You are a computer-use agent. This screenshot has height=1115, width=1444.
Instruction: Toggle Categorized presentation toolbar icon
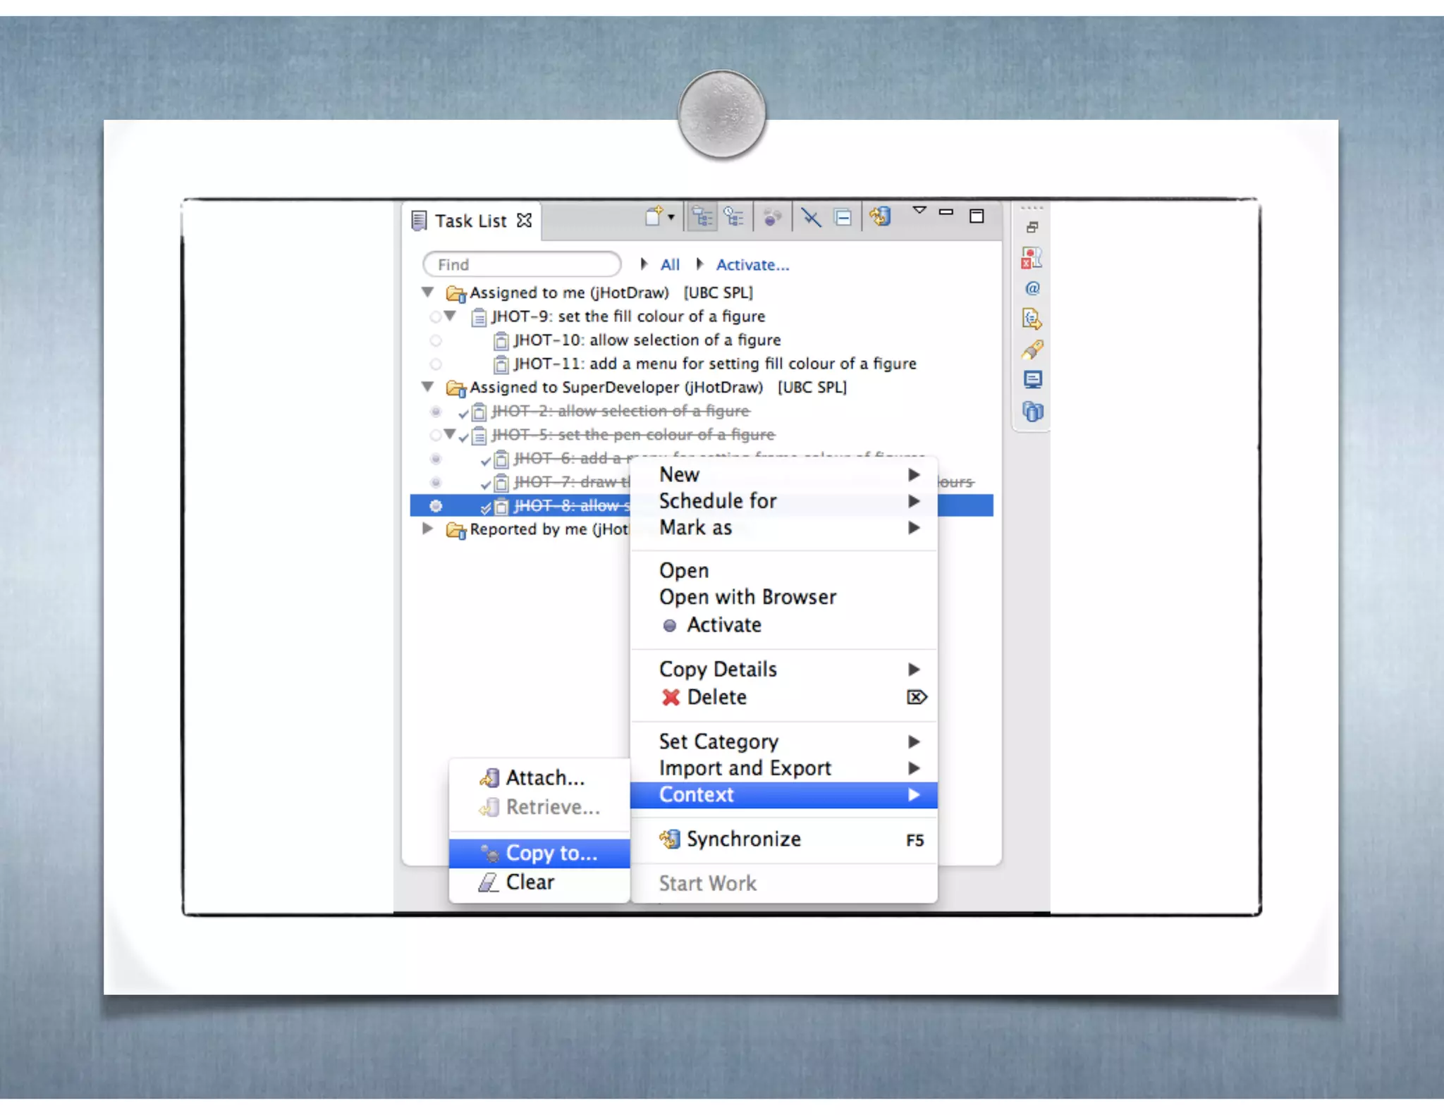point(702,217)
